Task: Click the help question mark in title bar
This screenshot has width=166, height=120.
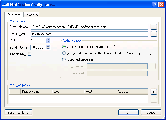Action: click(x=155, y=5)
